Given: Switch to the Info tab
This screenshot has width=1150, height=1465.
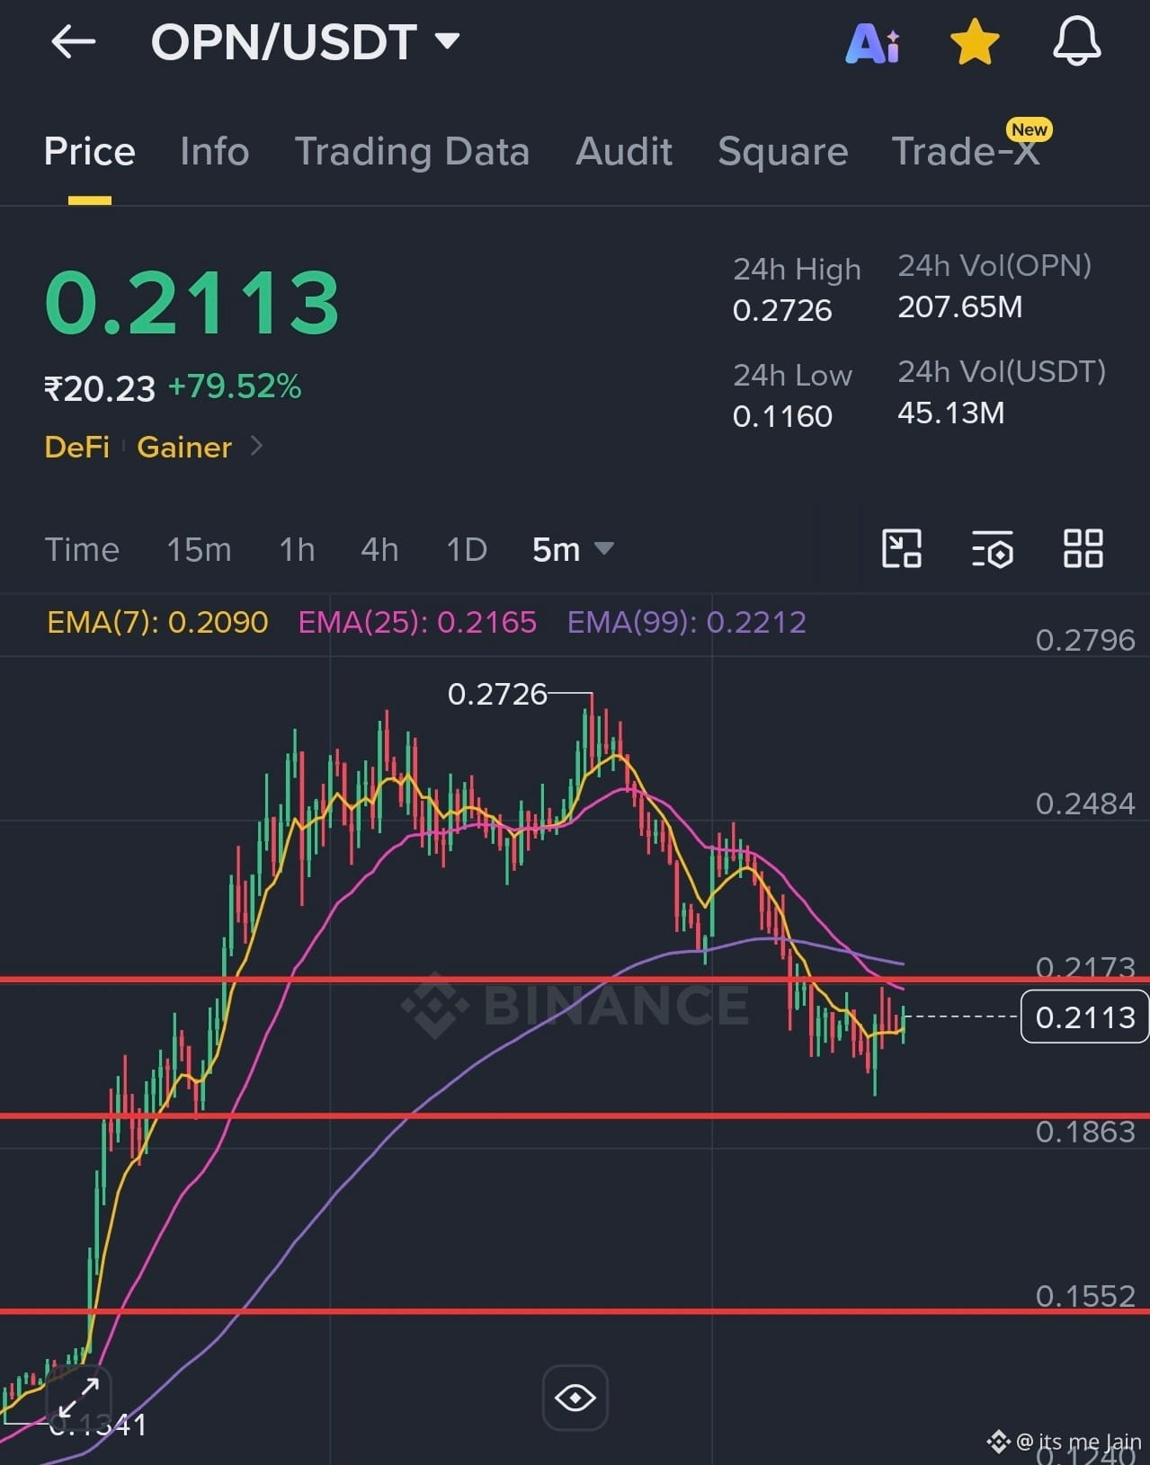Looking at the screenshot, I should click(214, 151).
